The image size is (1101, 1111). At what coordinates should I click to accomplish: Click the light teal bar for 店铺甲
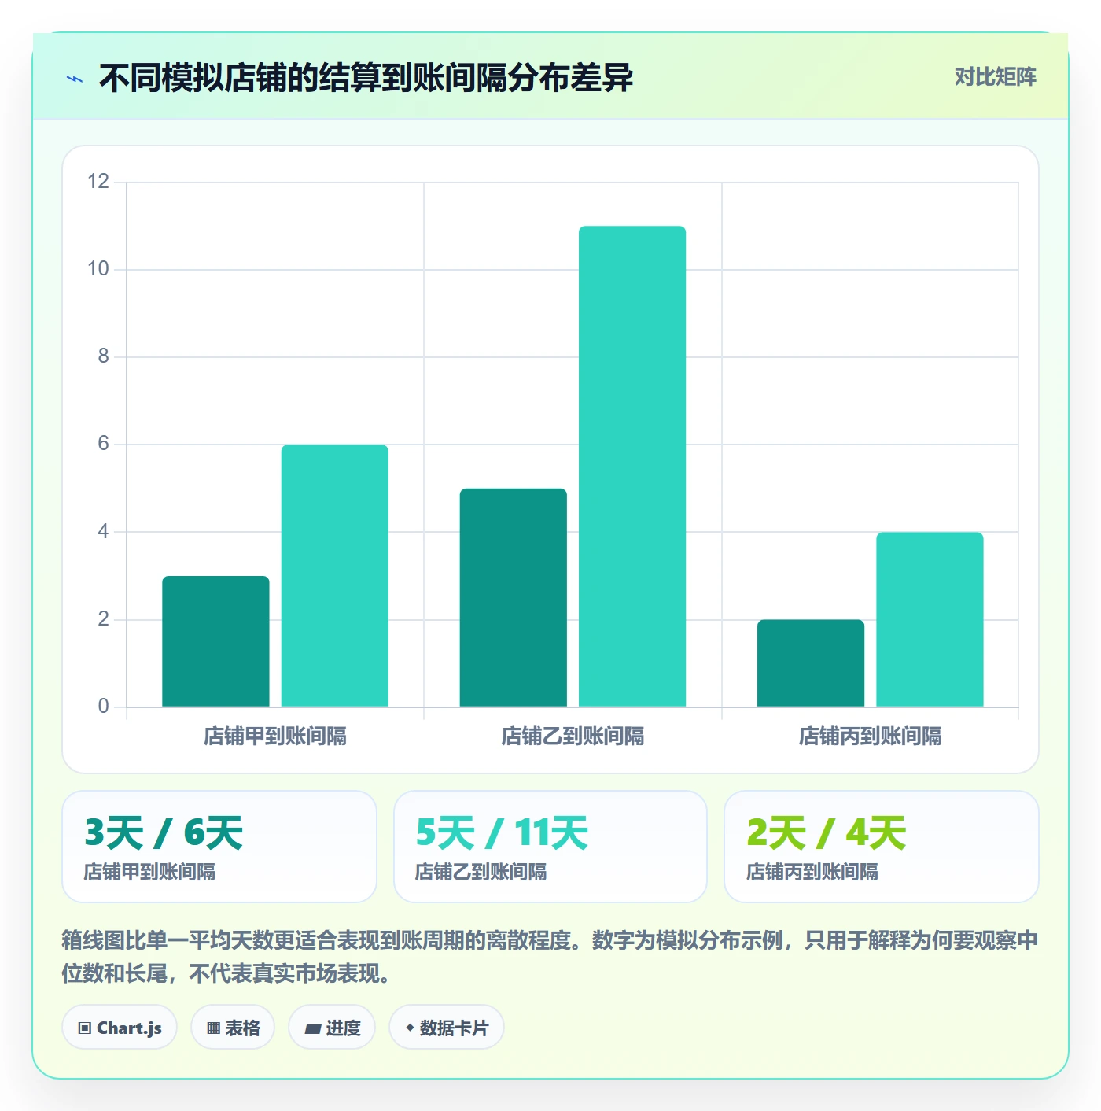(335, 576)
